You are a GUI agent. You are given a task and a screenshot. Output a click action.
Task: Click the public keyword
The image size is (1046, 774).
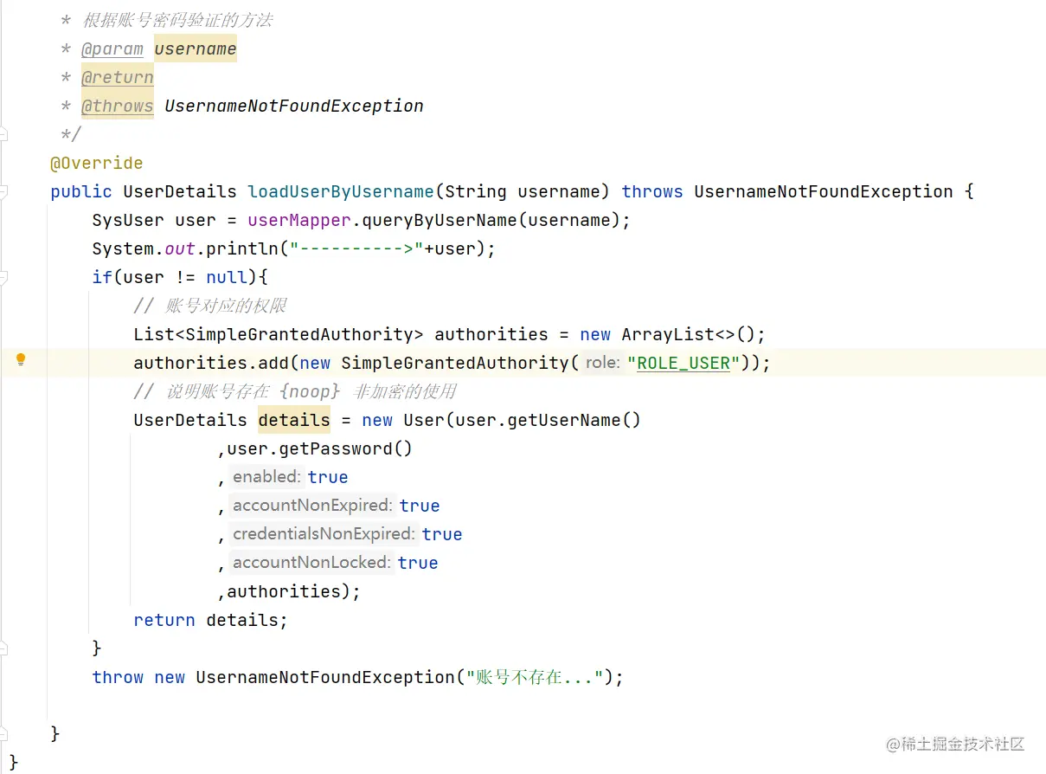(81, 191)
